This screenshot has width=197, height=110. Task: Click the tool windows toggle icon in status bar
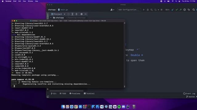(48, 97)
